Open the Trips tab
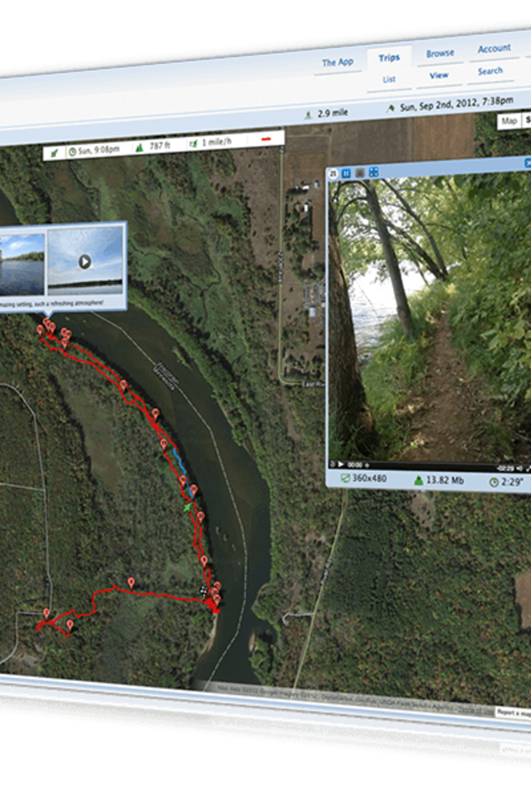The image size is (531, 787). 389,58
